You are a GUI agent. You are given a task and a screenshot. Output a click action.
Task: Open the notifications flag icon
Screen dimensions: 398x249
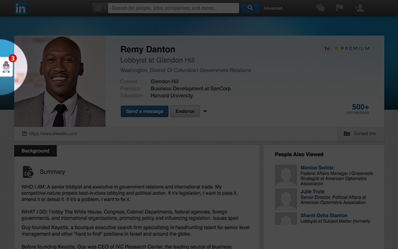[x=340, y=7]
